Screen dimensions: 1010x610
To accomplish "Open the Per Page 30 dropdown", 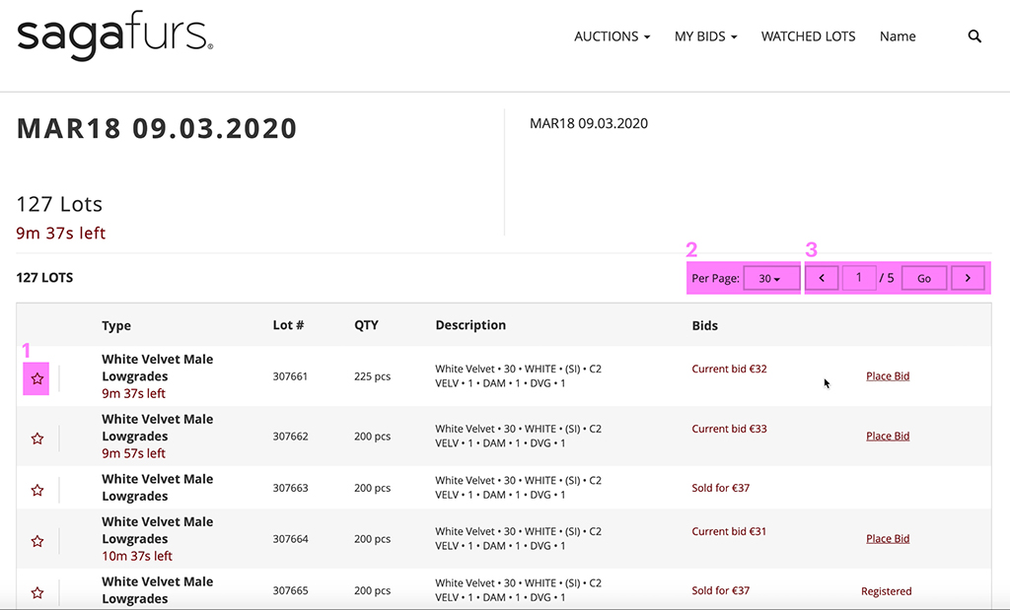I will [769, 279].
